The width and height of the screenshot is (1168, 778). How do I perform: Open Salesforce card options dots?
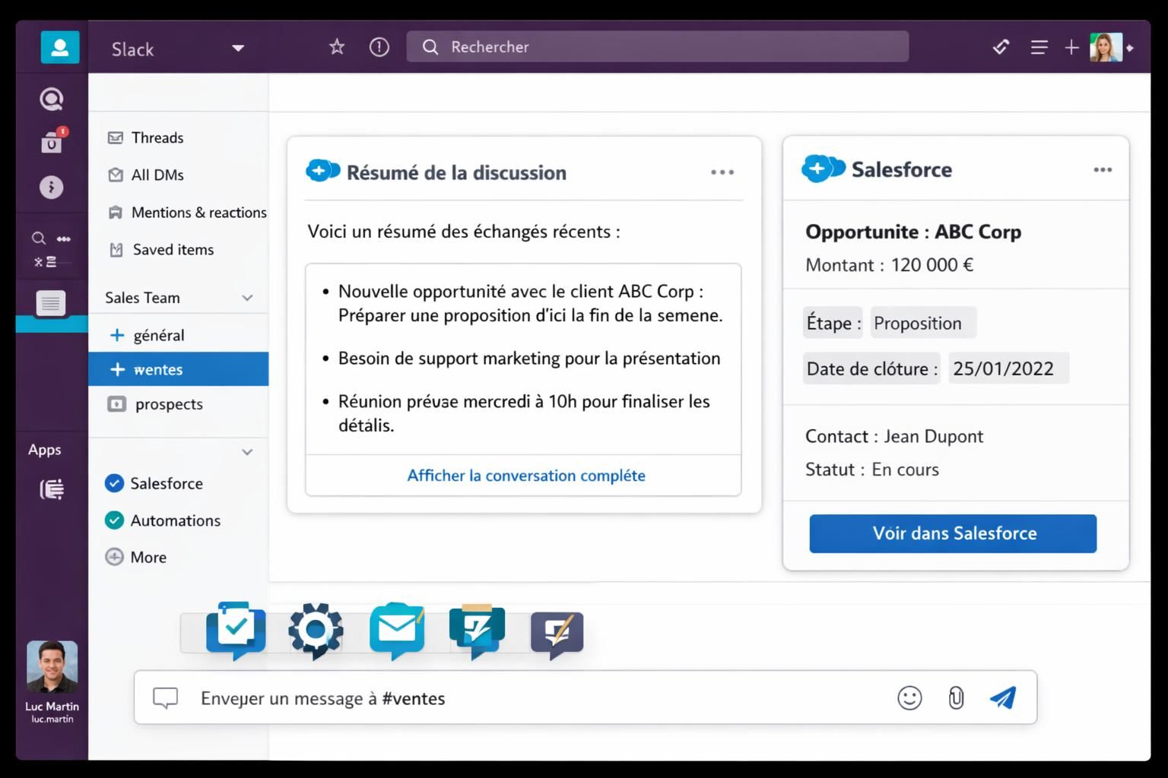(1103, 169)
